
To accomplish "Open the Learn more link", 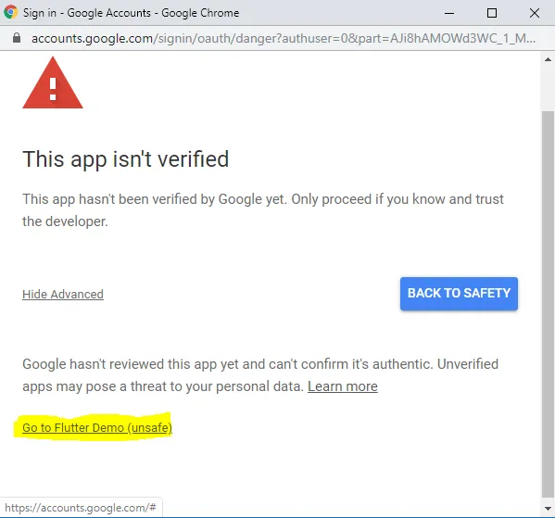I will (x=343, y=386).
